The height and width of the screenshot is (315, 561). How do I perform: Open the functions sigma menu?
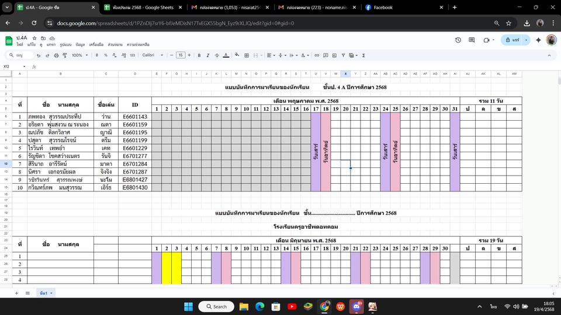click(x=363, y=55)
